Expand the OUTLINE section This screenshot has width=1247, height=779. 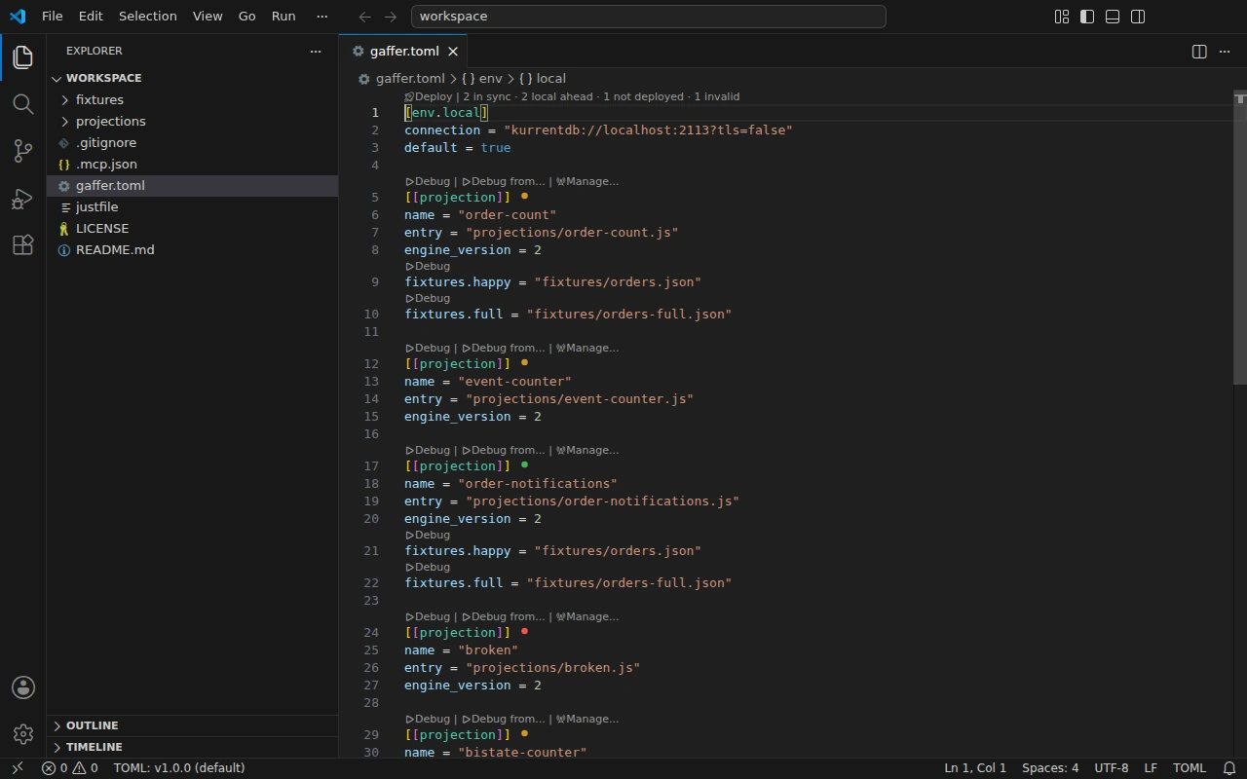(x=193, y=725)
